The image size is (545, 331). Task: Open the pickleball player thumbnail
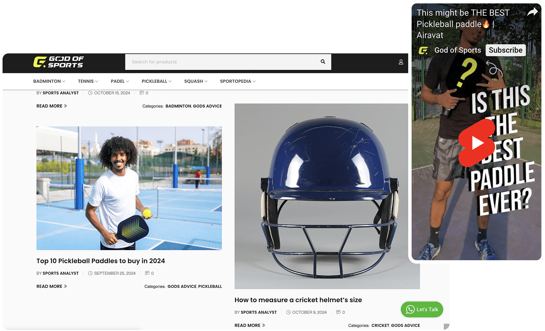[x=129, y=188]
